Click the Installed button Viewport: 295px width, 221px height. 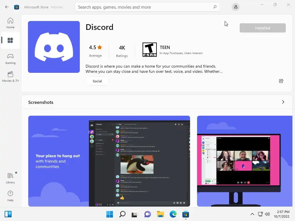coord(263,28)
